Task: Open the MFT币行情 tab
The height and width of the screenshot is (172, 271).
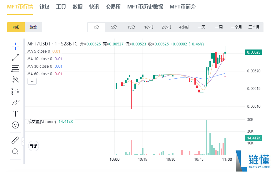Action: (20, 7)
